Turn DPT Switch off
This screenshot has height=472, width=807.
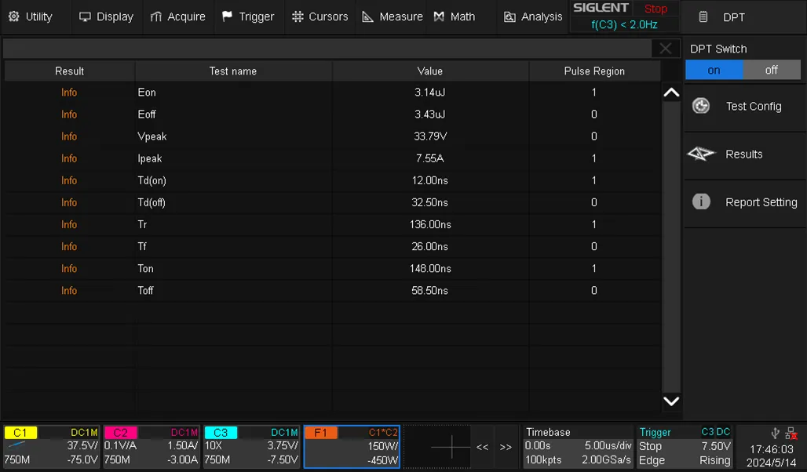pos(772,70)
